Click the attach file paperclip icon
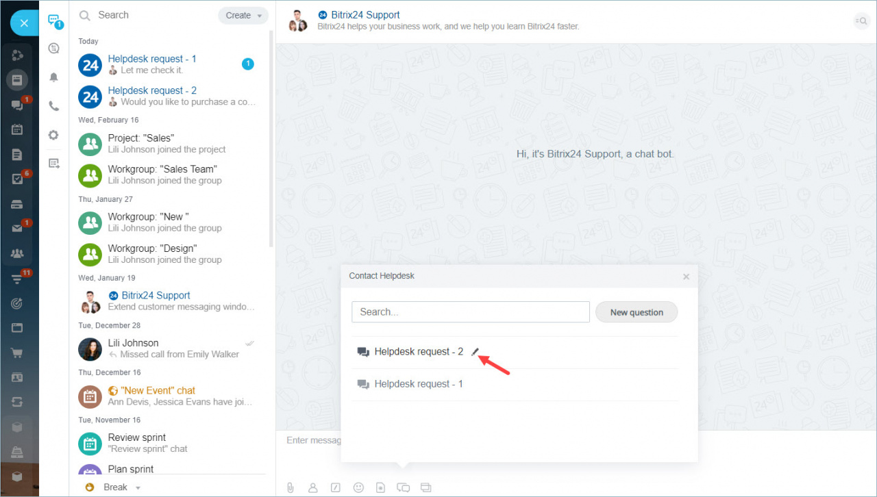This screenshot has height=497, width=877. 291,487
